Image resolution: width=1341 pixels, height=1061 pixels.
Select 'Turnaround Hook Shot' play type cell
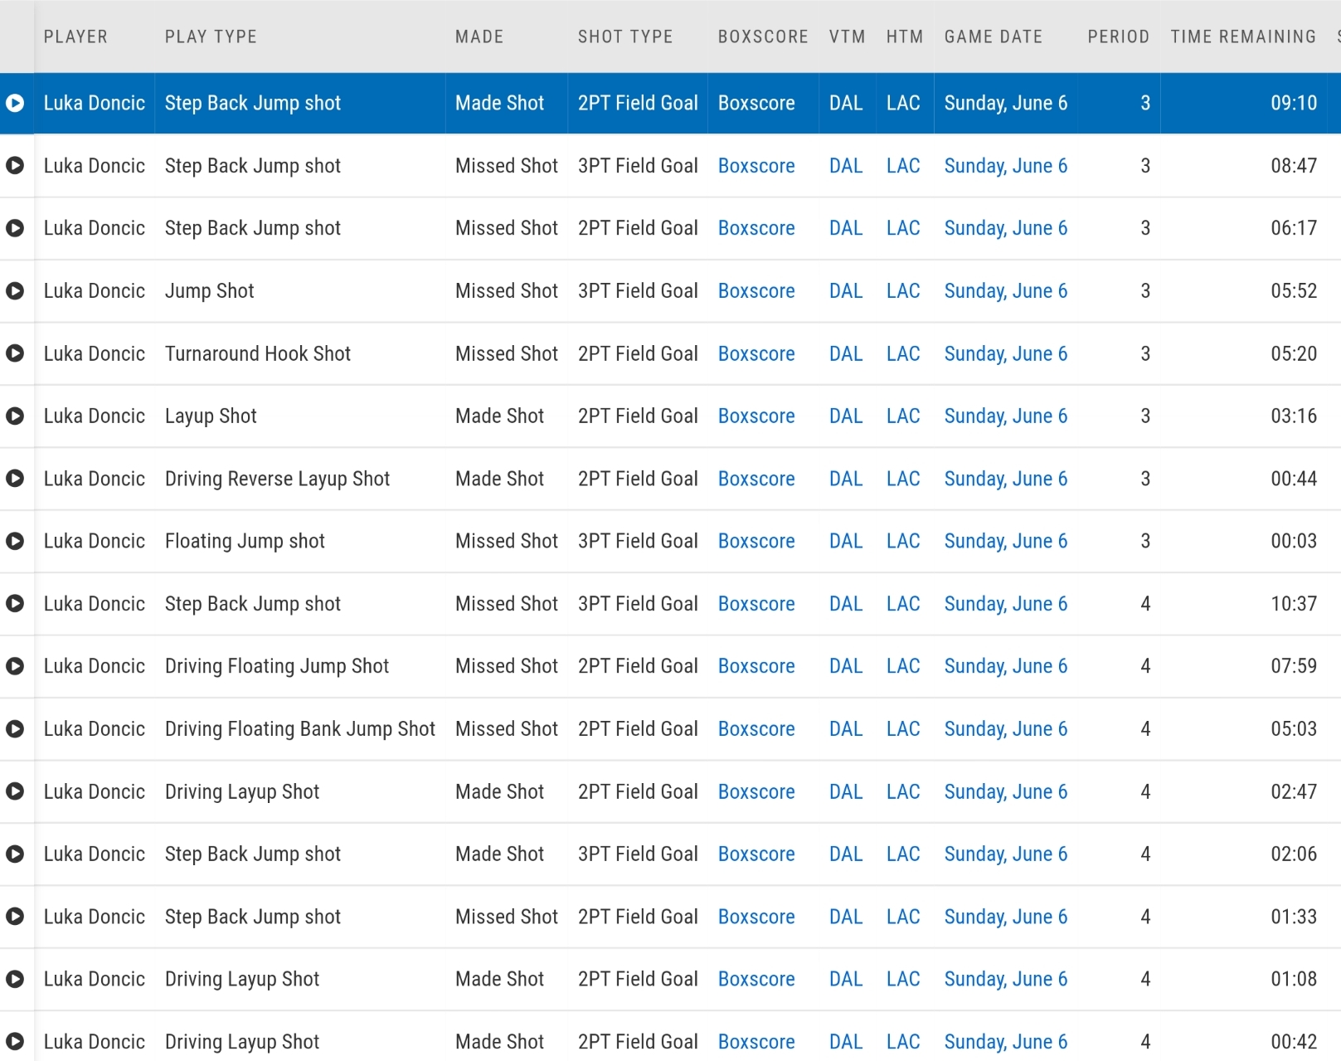coord(258,353)
